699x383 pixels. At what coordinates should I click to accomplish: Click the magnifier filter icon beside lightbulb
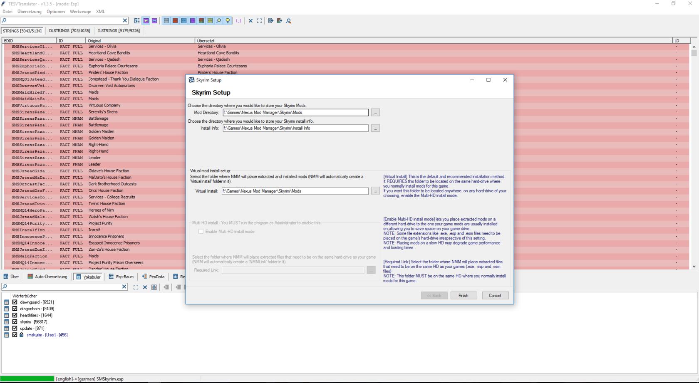[219, 21]
